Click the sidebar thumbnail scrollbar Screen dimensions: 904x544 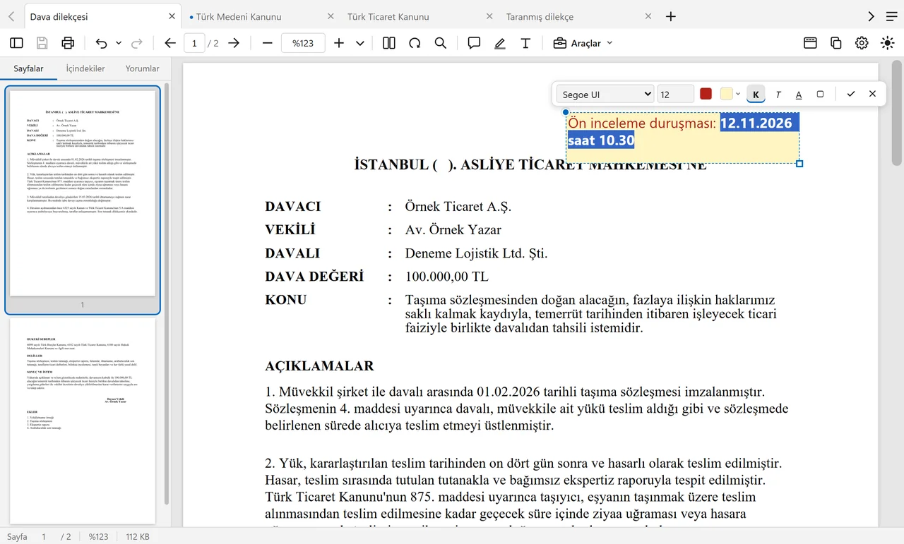coord(167,295)
